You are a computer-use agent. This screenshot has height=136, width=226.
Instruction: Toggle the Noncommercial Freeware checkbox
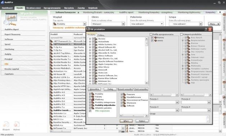pos(122,100)
